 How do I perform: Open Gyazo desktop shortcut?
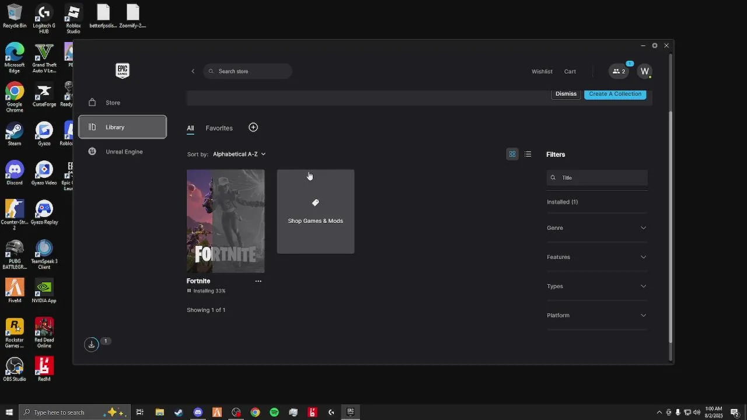point(44,134)
